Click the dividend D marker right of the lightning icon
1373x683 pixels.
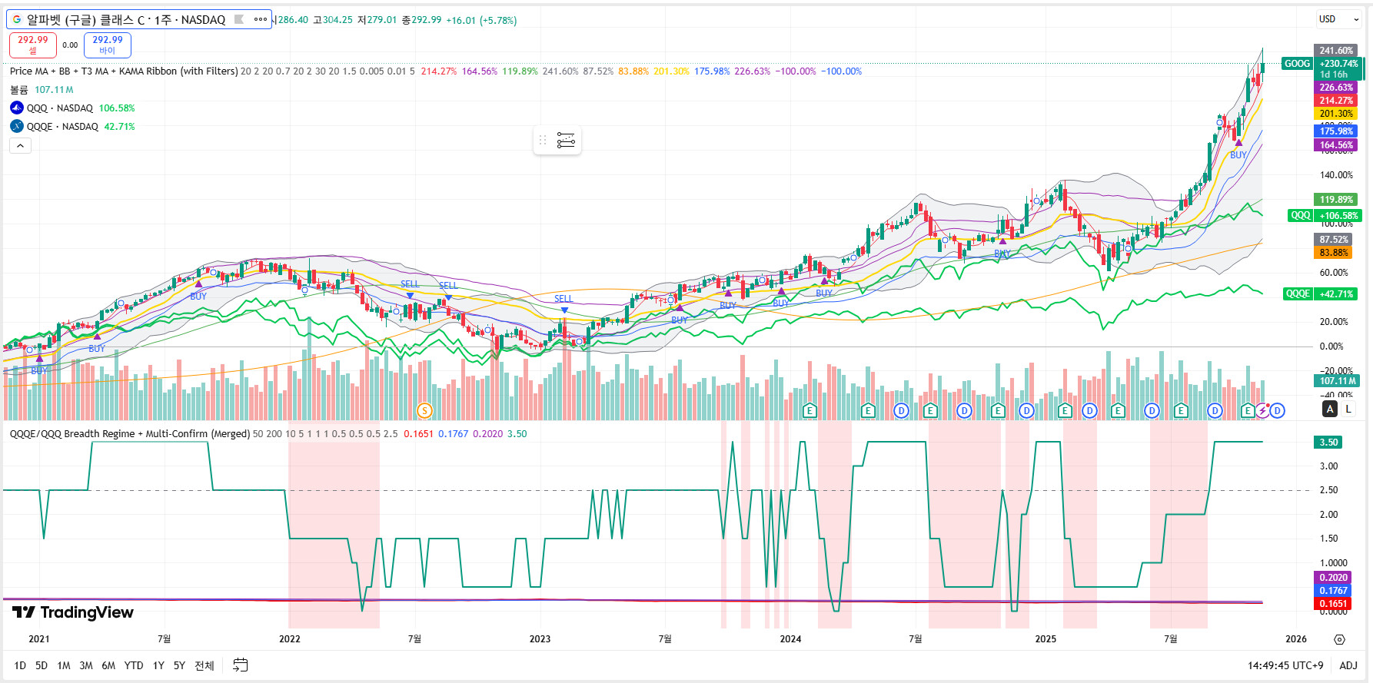pyautogui.click(x=1277, y=410)
